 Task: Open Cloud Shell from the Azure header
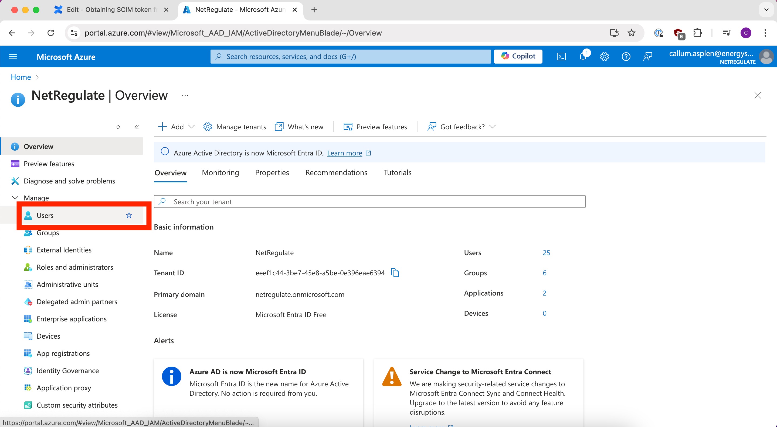[x=561, y=57]
